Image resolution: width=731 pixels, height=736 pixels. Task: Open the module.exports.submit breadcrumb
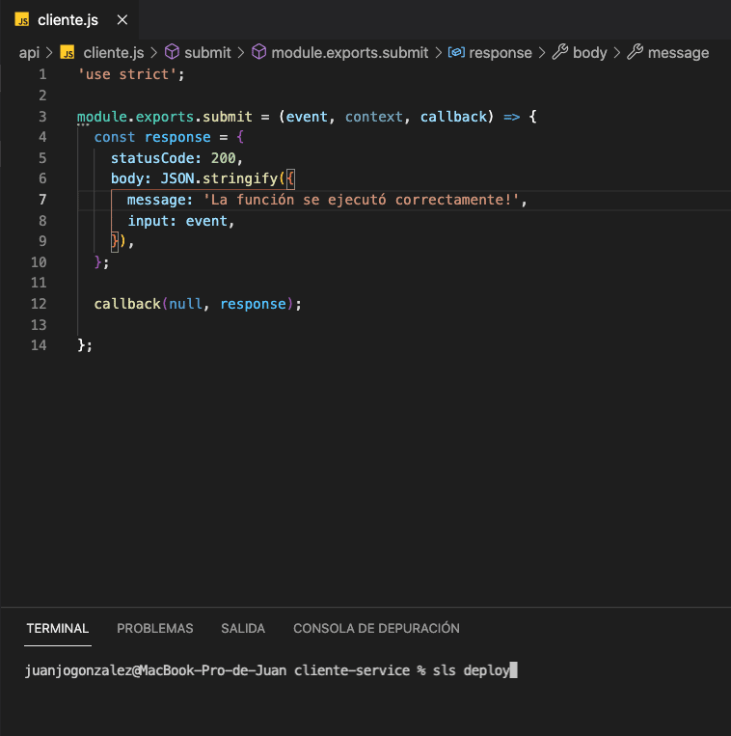(349, 52)
